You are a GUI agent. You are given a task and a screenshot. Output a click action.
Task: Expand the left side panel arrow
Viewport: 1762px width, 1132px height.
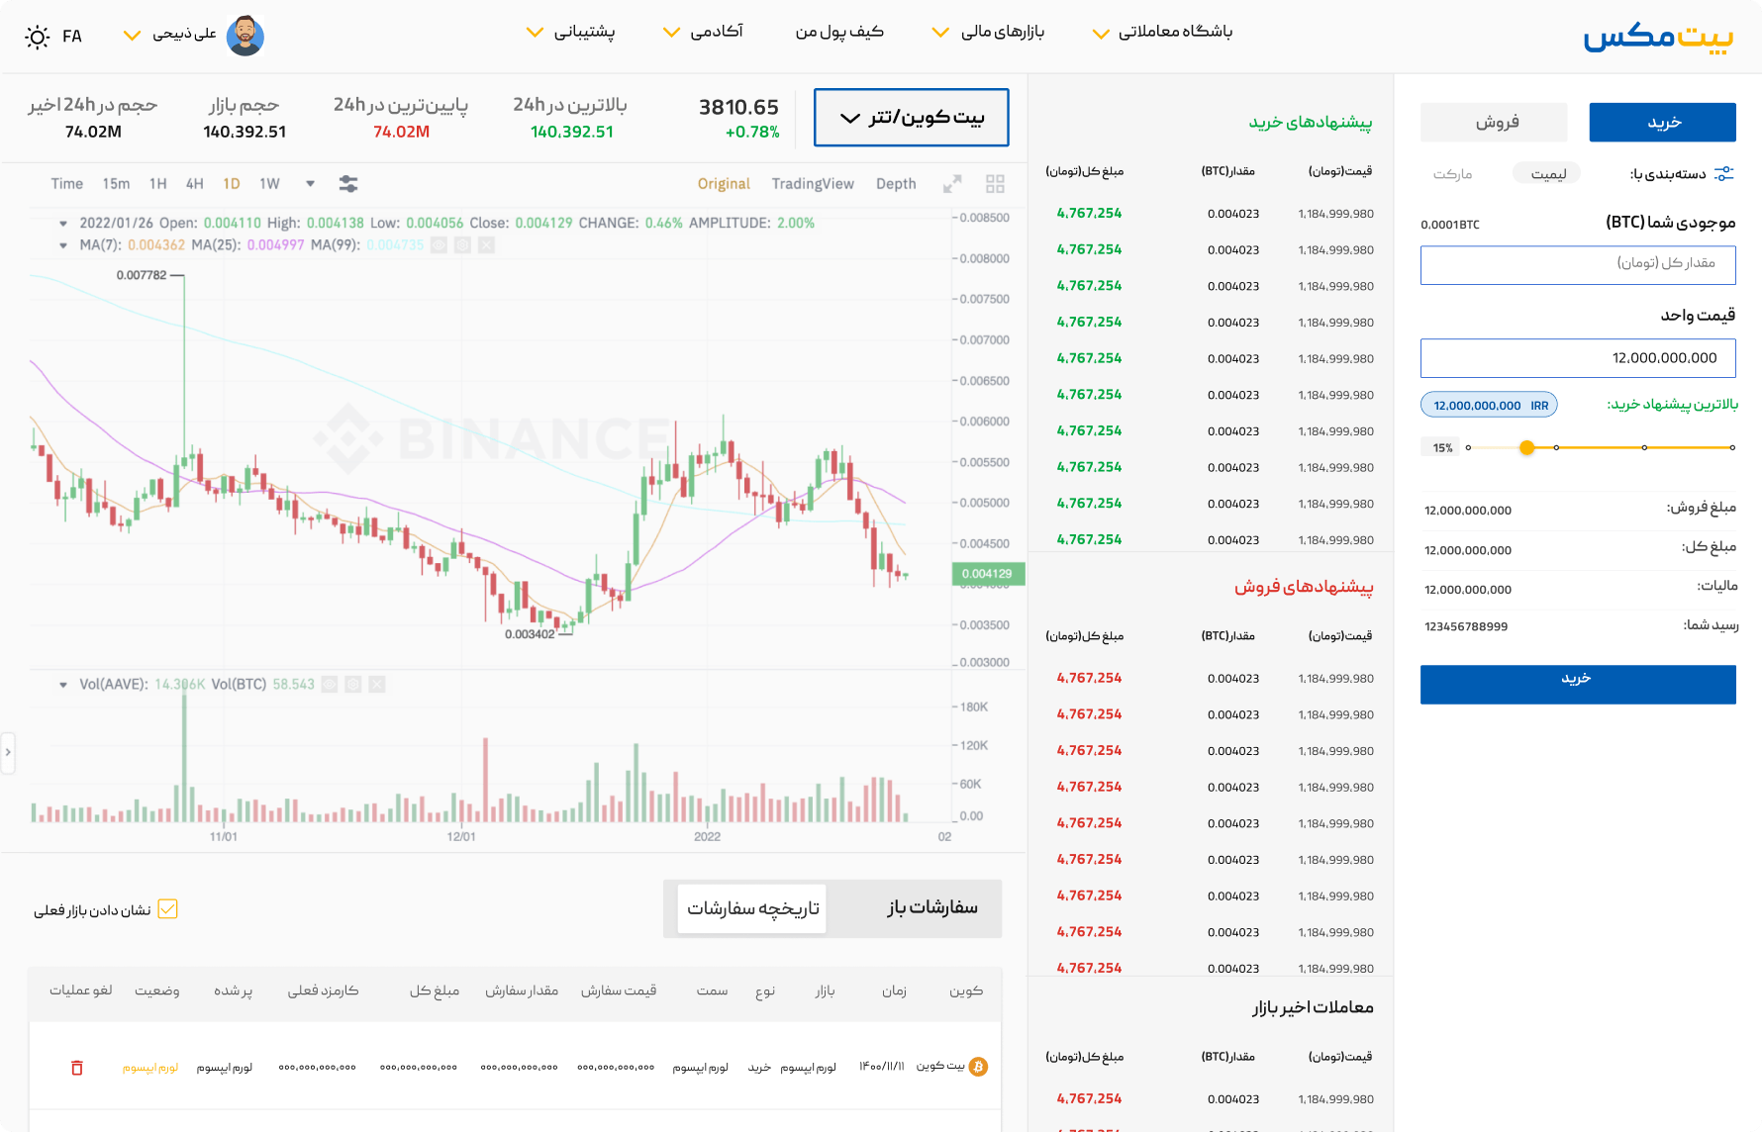tap(8, 753)
